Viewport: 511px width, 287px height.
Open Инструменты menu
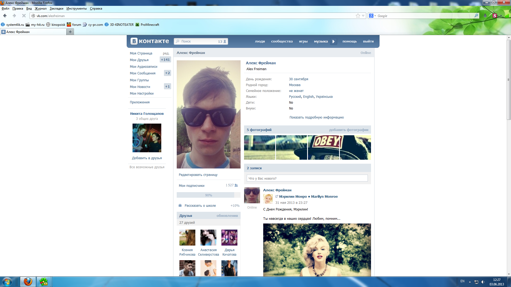(x=77, y=9)
